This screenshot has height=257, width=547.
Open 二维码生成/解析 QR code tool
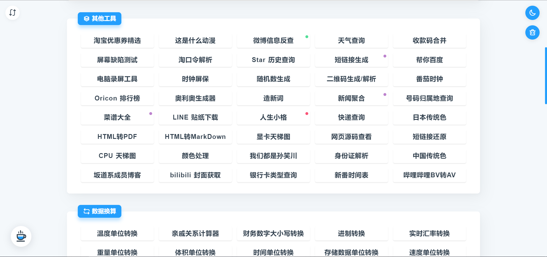[x=351, y=79]
